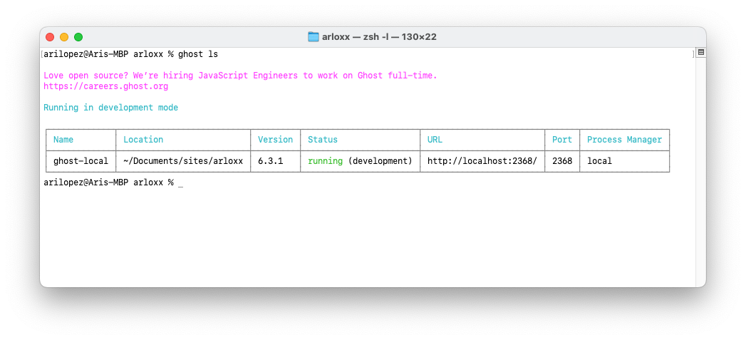Image resolution: width=746 pixels, height=340 pixels.
Task: Open the careers.ghost.org link
Action: tap(105, 86)
